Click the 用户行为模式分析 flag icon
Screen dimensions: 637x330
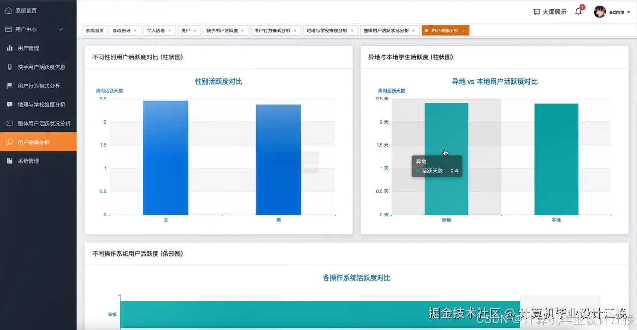pyautogui.click(x=10, y=86)
